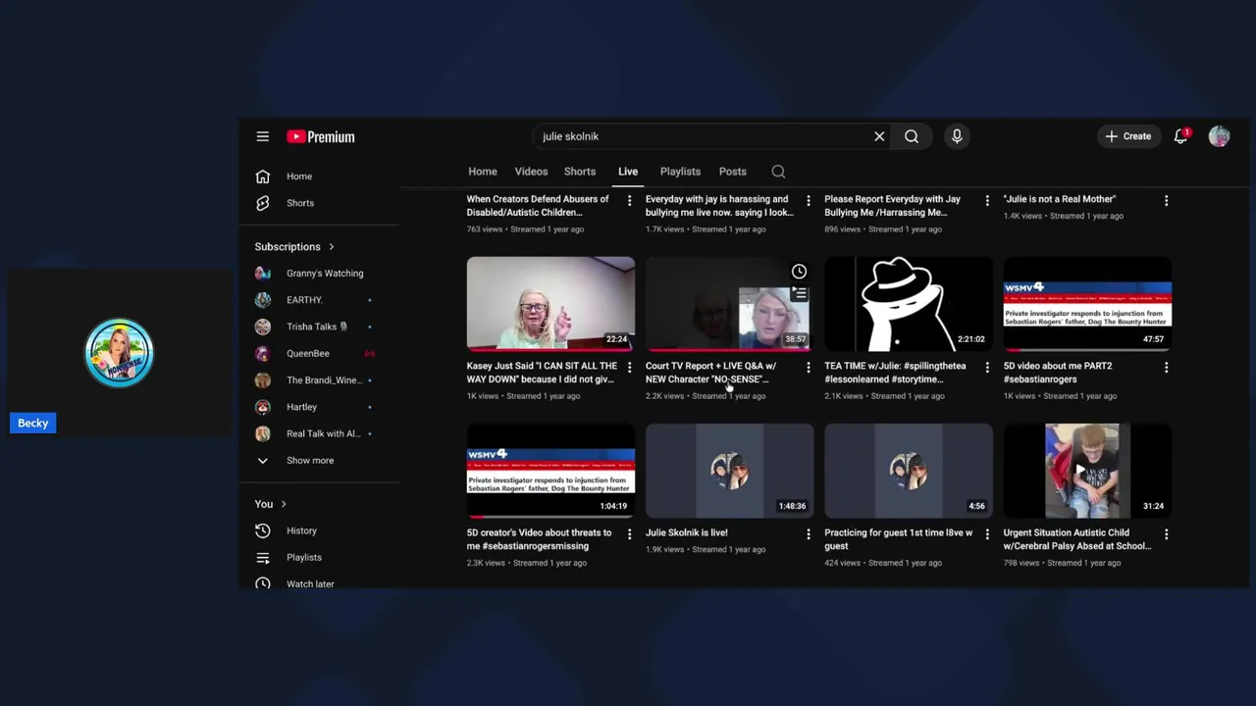The image size is (1256, 706).
Task: Click the YouTube Premium logo
Action: tap(321, 136)
